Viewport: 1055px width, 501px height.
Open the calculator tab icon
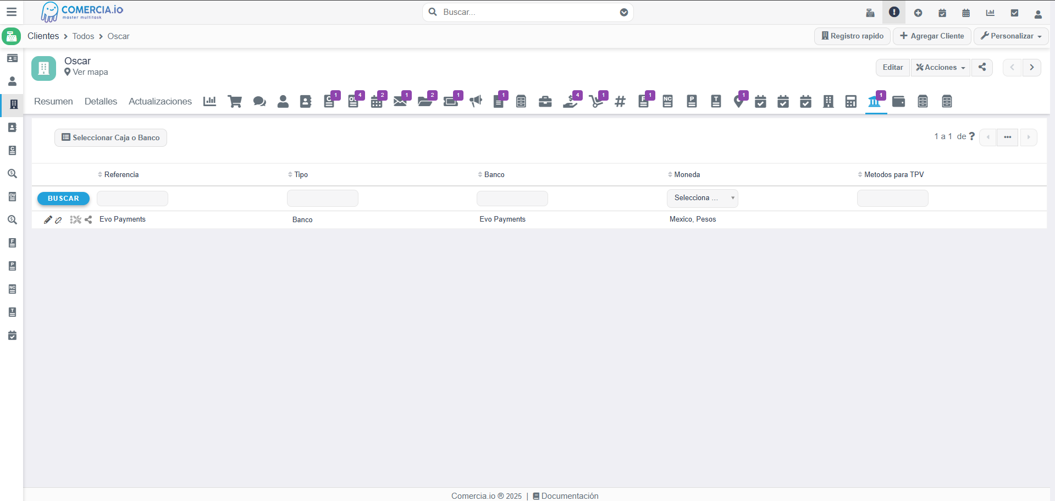click(x=851, y=101)
